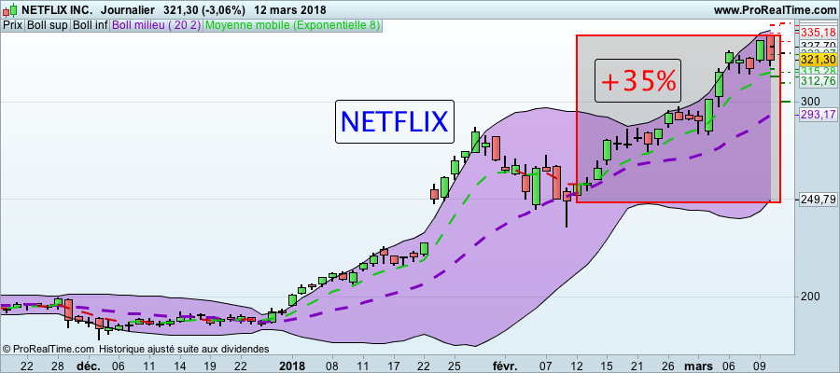
Task: Click the 321,30 (-3,06%) quote in header
Action: 206,10
